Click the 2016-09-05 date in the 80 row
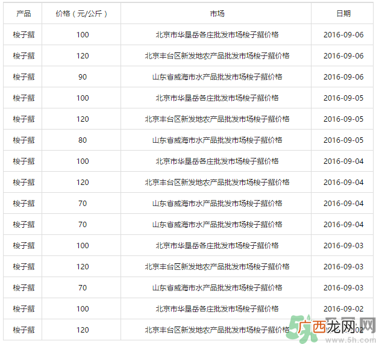The height and width of the screenshot is (344, 376). pyautogui.click(x=343, y=140)
